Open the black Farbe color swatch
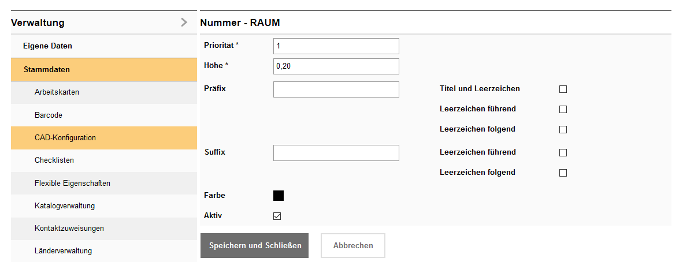 coord(279,196)
